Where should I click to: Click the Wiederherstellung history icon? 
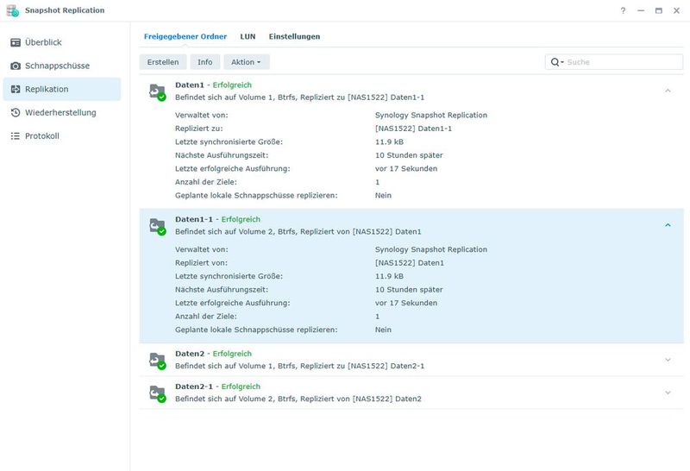[x=16, y=112]
